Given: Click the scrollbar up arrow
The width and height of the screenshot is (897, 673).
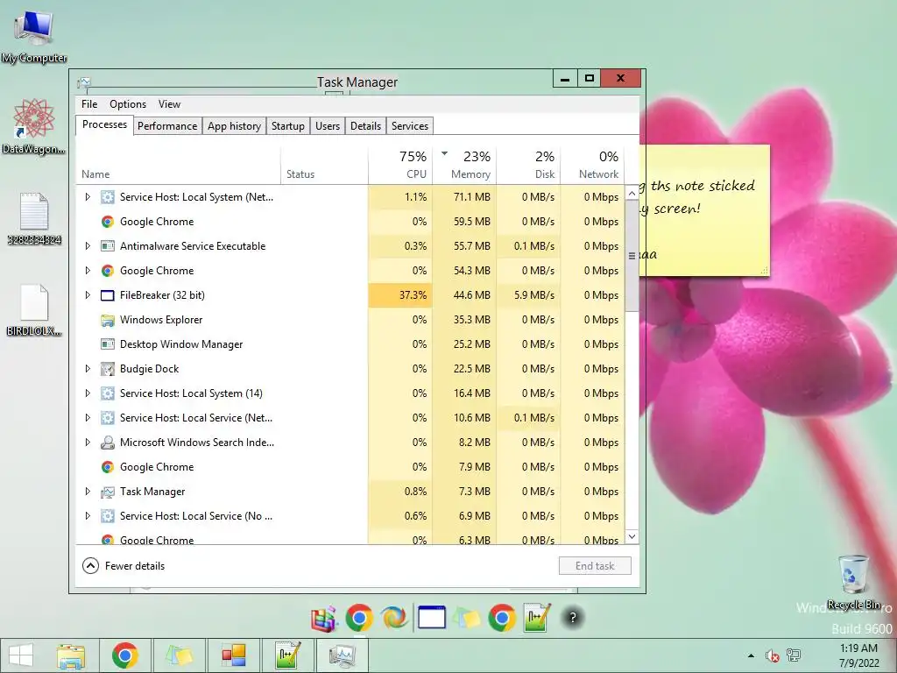Looking at the screenshot, I should pos(632,194).
